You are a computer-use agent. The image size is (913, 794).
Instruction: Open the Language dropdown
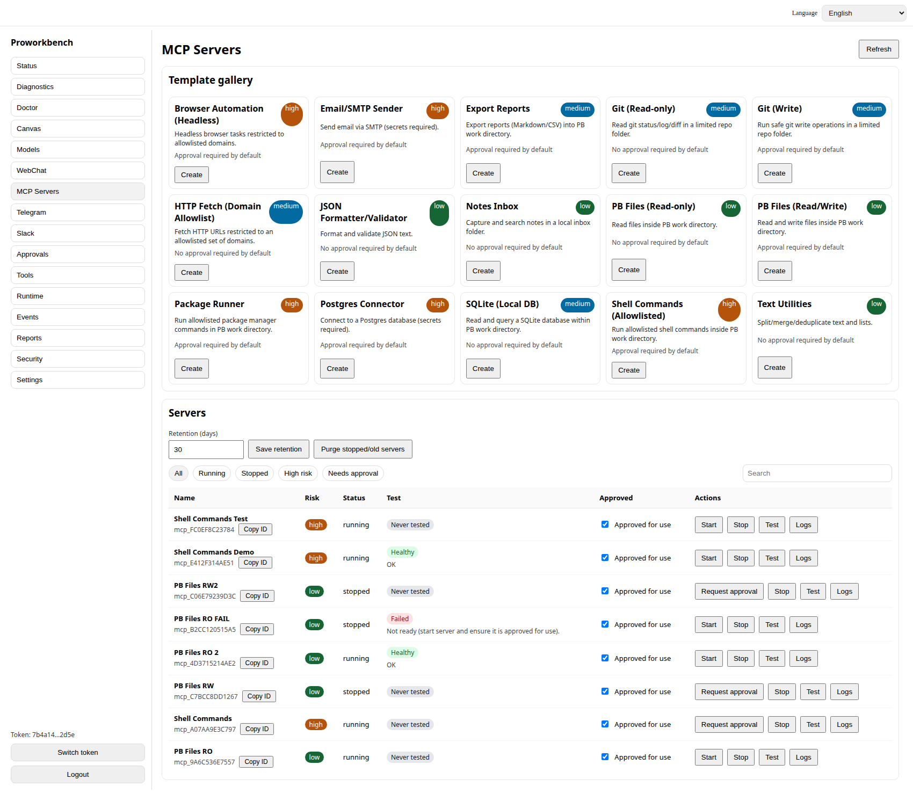(x=863, y=13)
